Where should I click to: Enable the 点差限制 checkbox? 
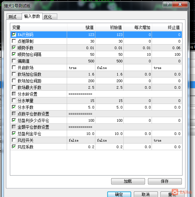click(14, 41)
